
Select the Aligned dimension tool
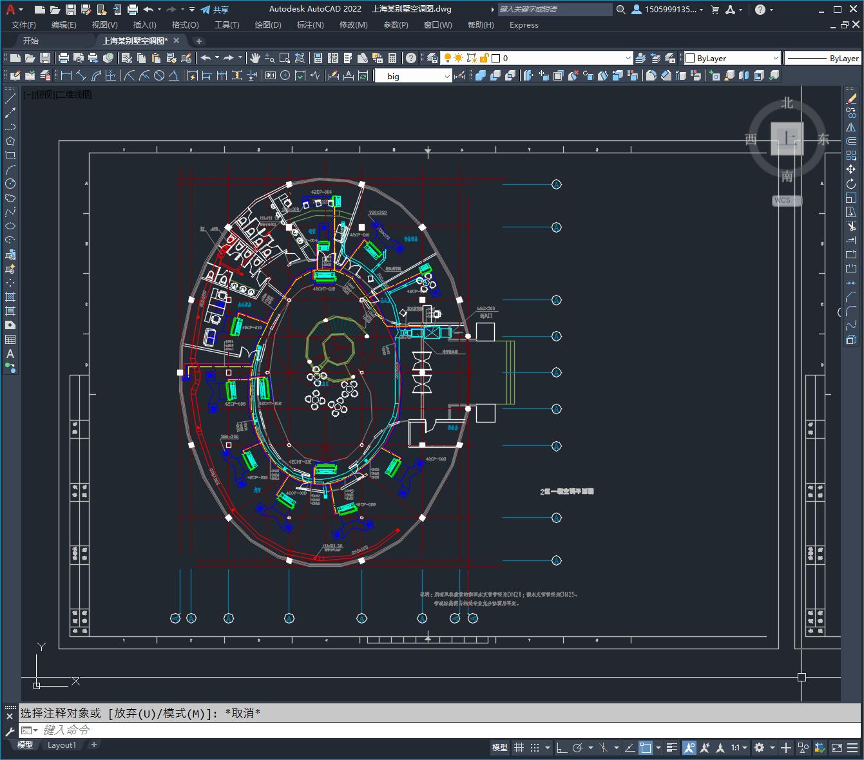[81, 75]
